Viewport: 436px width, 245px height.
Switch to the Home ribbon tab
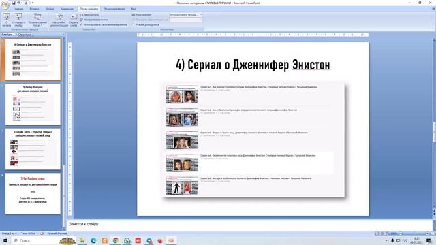[18, 9]
